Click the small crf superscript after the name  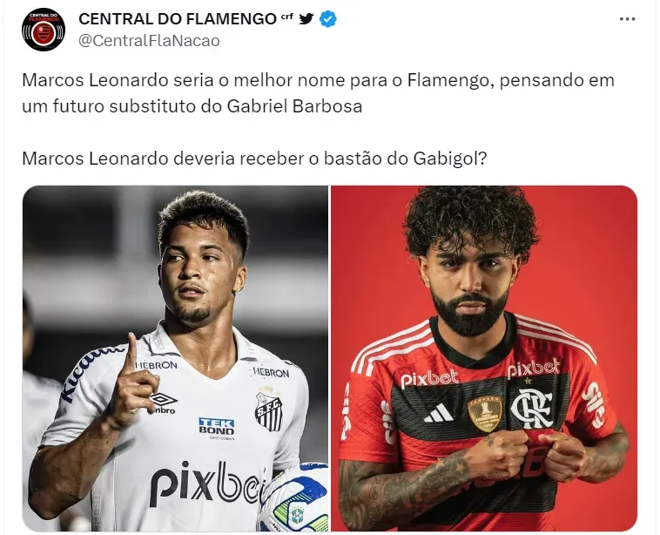pos(287,17)
